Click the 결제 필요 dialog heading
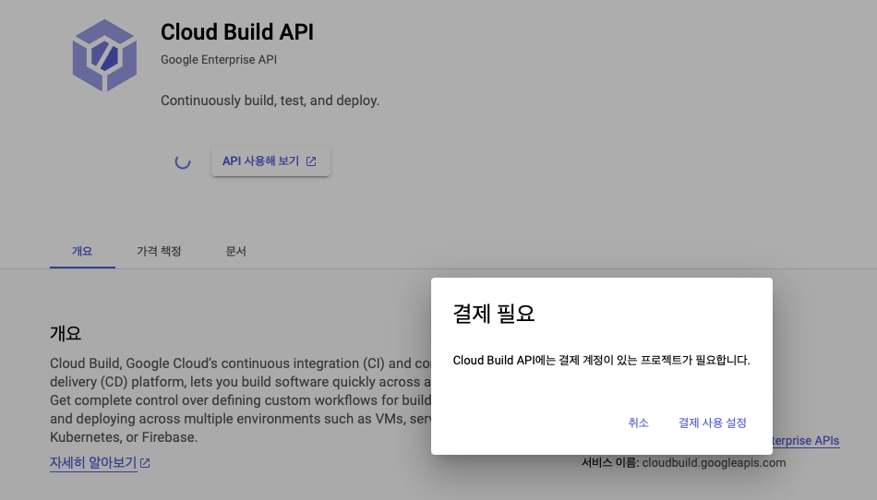Viewport: 877px width, 500px height. [494, 314]
